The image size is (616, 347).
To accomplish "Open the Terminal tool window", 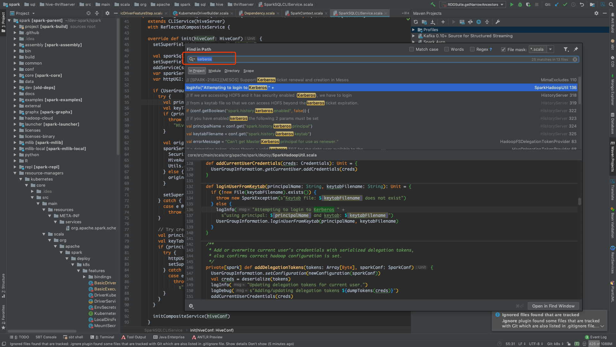I will click(x=102, y=337).
